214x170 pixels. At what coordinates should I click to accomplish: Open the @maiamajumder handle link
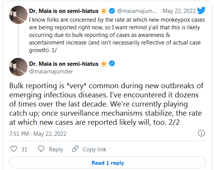[51, 71]
